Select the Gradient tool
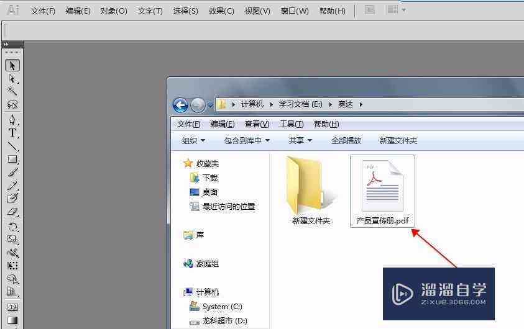This screenshot has width=524, height=329. pos(12,320)
